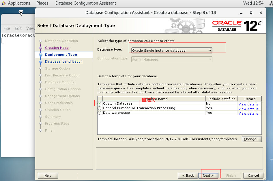The height and width of the screenshot is (181, 273).
Task: Open File menu in terminal window
Action: click(x=7, y=28)
